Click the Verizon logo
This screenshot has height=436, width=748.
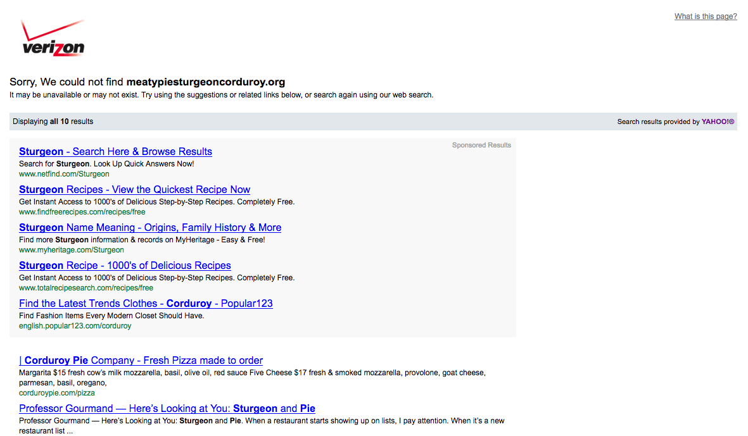pyautogui.click(x=53, y=38)
